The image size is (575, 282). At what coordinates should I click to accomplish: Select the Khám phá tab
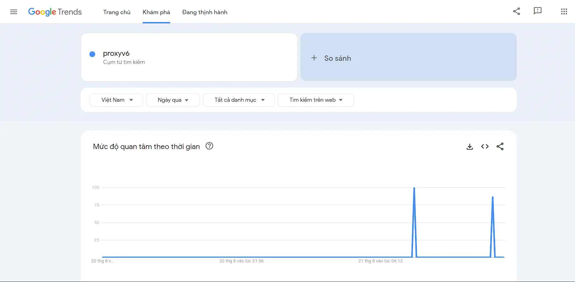pyautogui.click(x=156, y=12)
